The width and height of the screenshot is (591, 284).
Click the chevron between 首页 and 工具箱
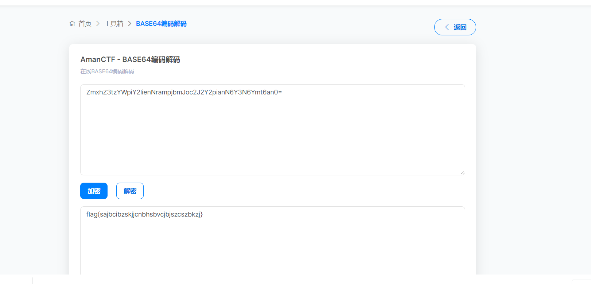click(98, 24)
